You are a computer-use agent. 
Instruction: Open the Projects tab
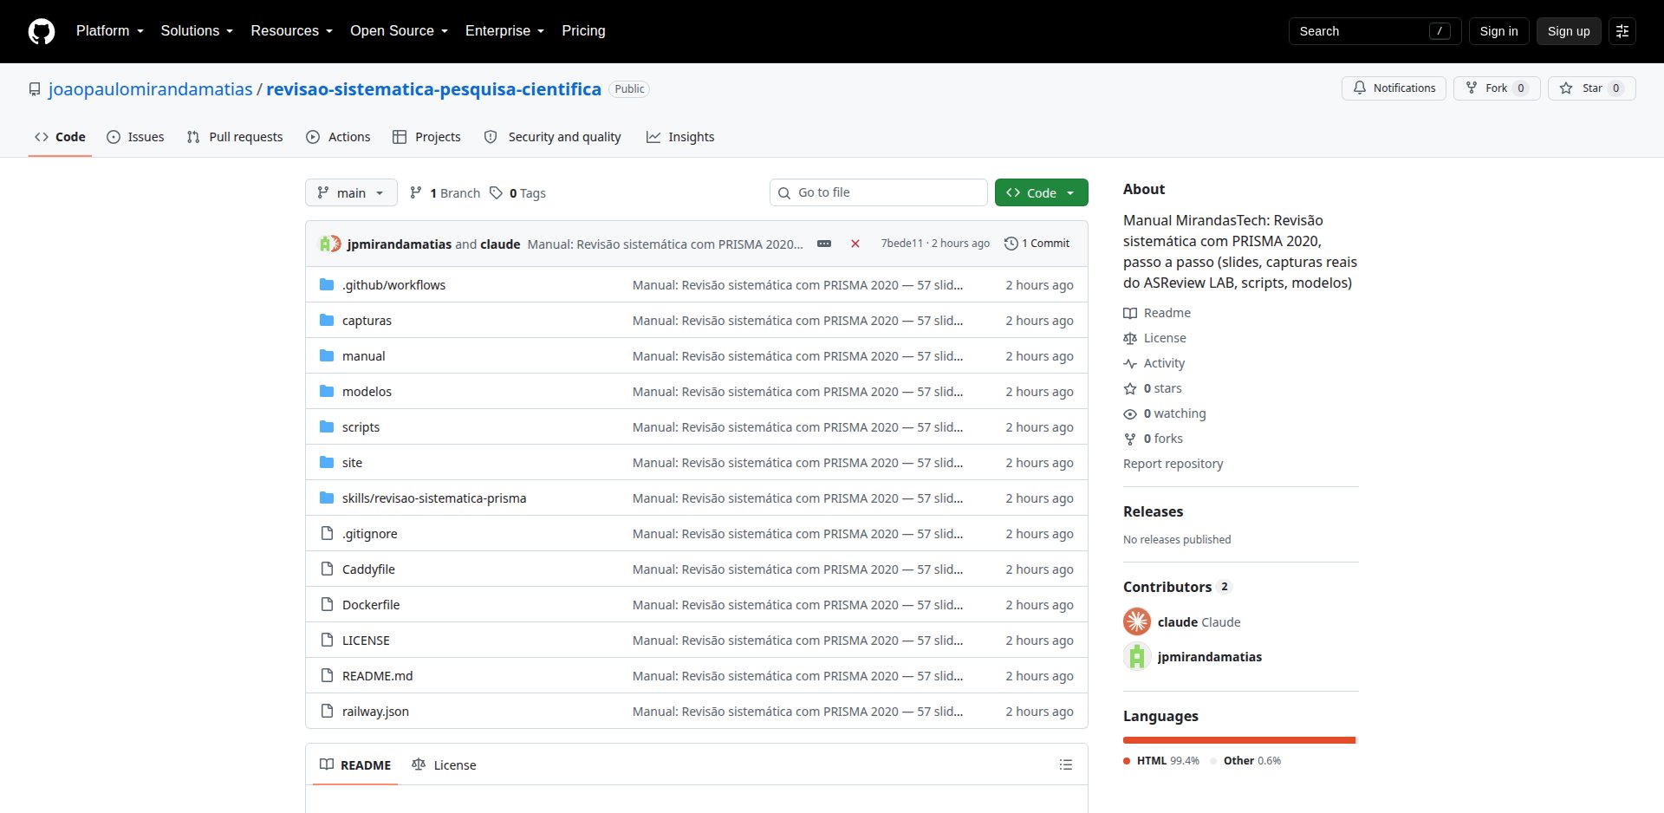click(x=426, y=137)
